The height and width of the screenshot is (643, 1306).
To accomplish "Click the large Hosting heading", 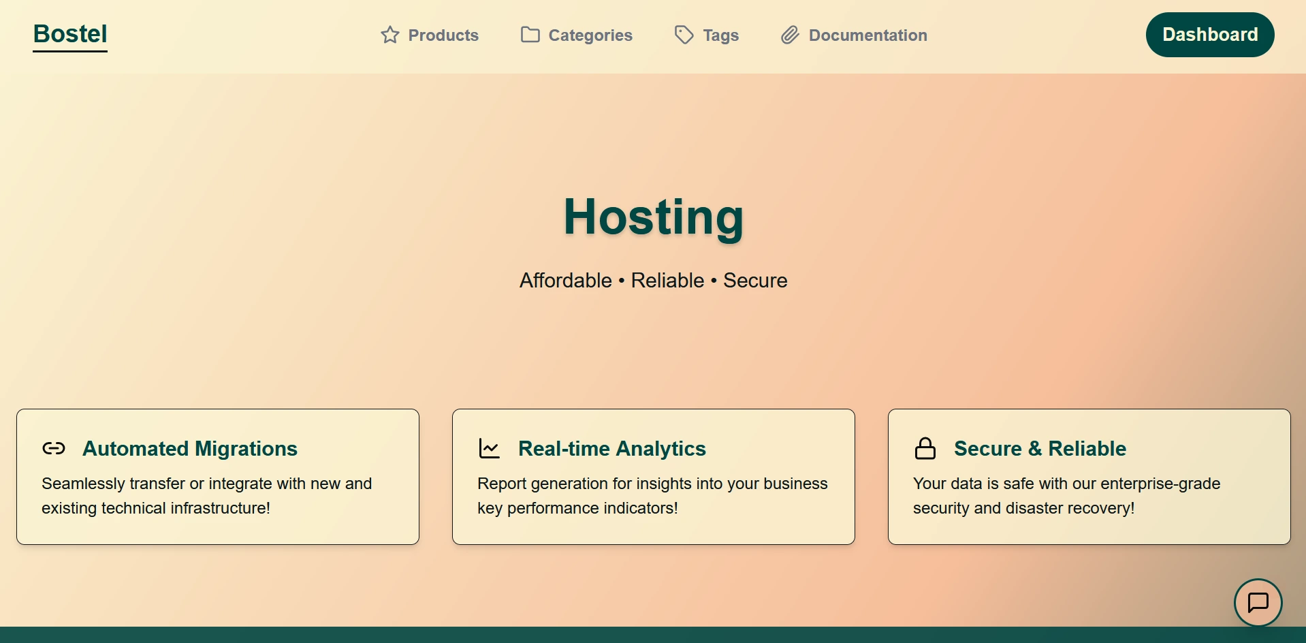I will (653, 218).
